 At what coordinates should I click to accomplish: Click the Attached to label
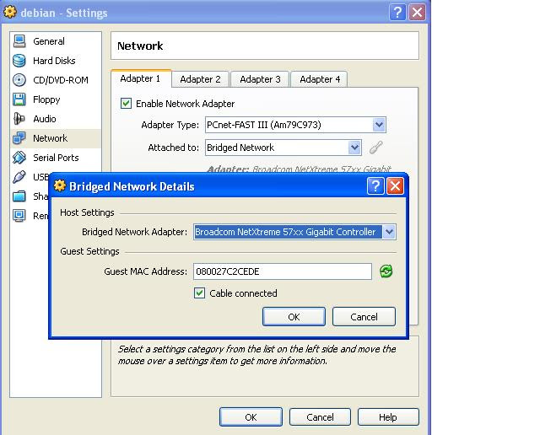pos(173,148)
